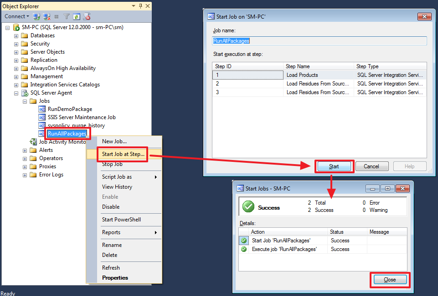Screen dimensions: 438x296
Task: Click Close in the Start Jobs window
Action: coord(390,280)
